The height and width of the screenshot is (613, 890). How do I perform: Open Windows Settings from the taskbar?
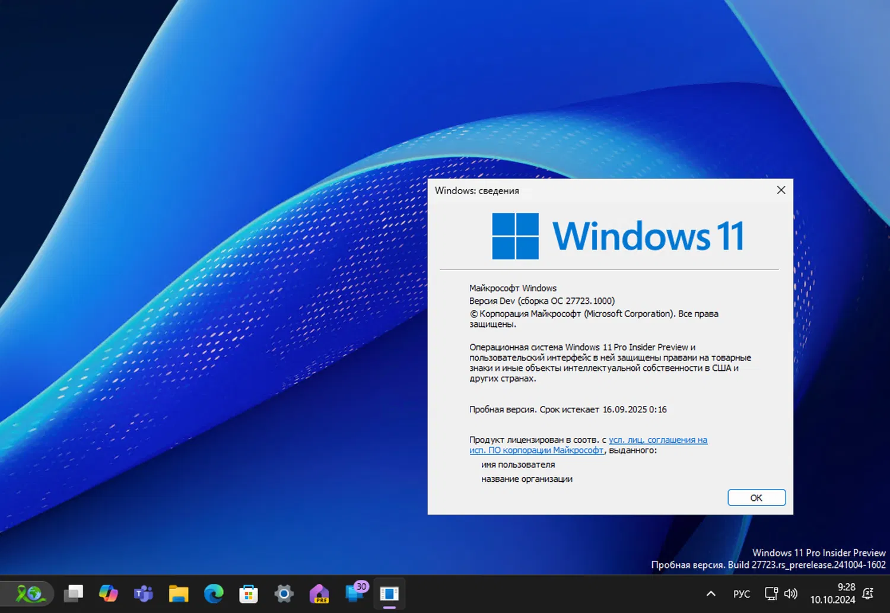pyautogui.click(x=283, y=593)
